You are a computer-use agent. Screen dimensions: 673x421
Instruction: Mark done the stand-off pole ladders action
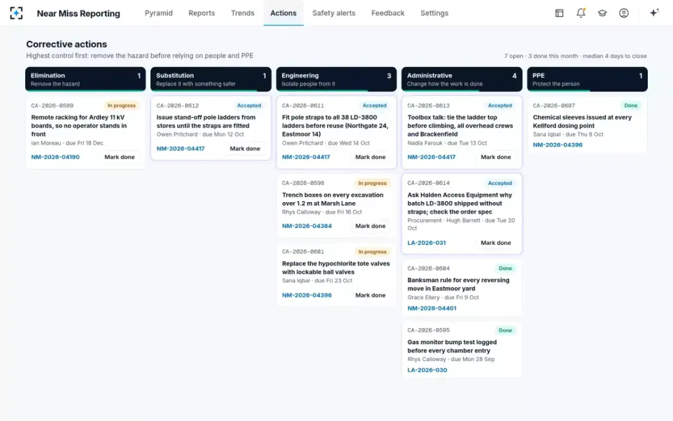(245, 149)
